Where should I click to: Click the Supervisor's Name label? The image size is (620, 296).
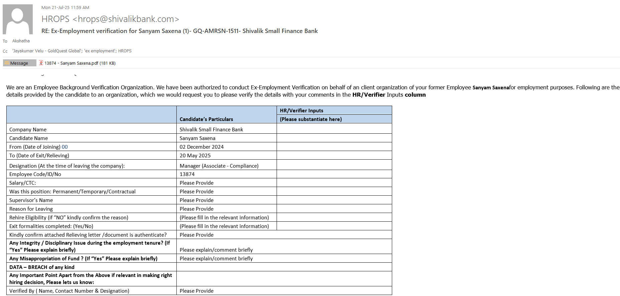pyautogui.click(x=31, y=200)
